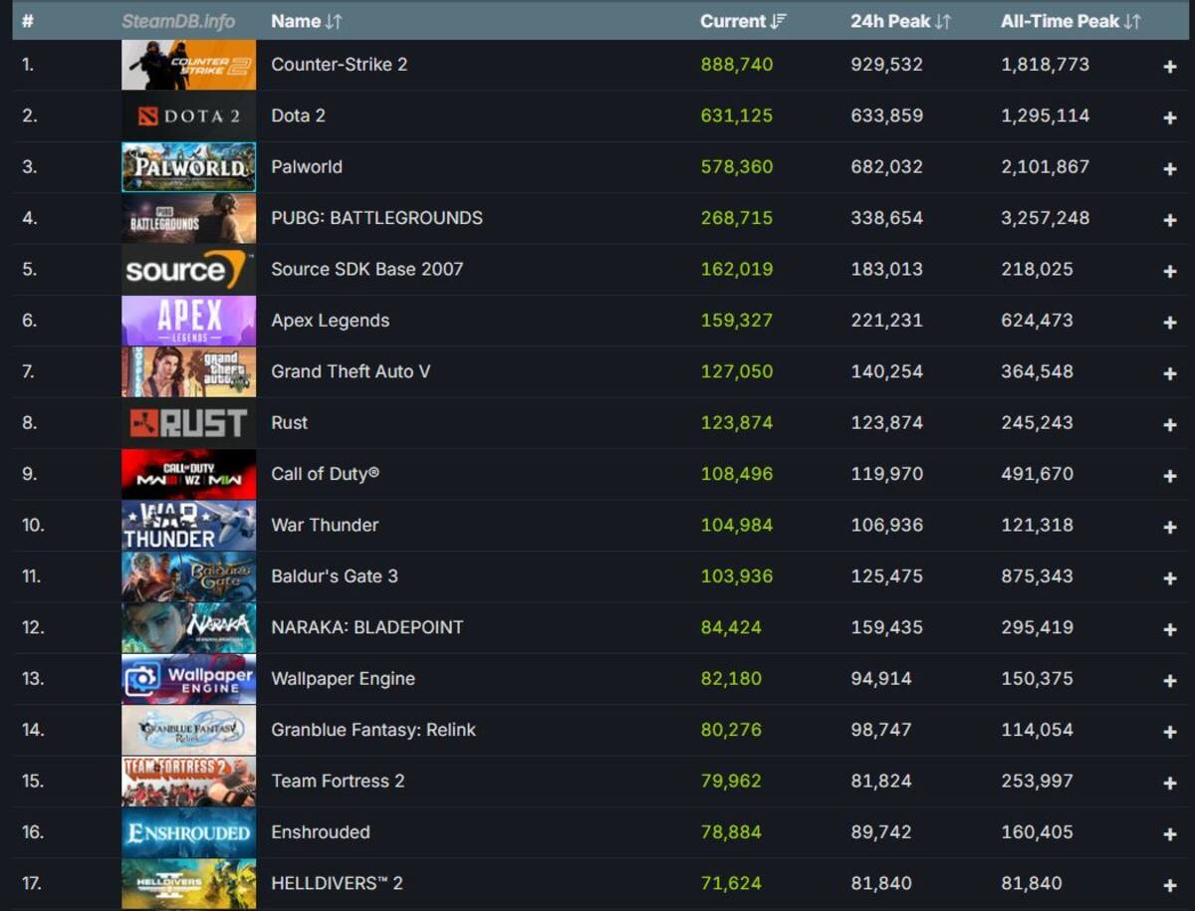This screenshot has width=1195, height=911.
Task: Open the War Thunder name link
Action: click(325, 526)
